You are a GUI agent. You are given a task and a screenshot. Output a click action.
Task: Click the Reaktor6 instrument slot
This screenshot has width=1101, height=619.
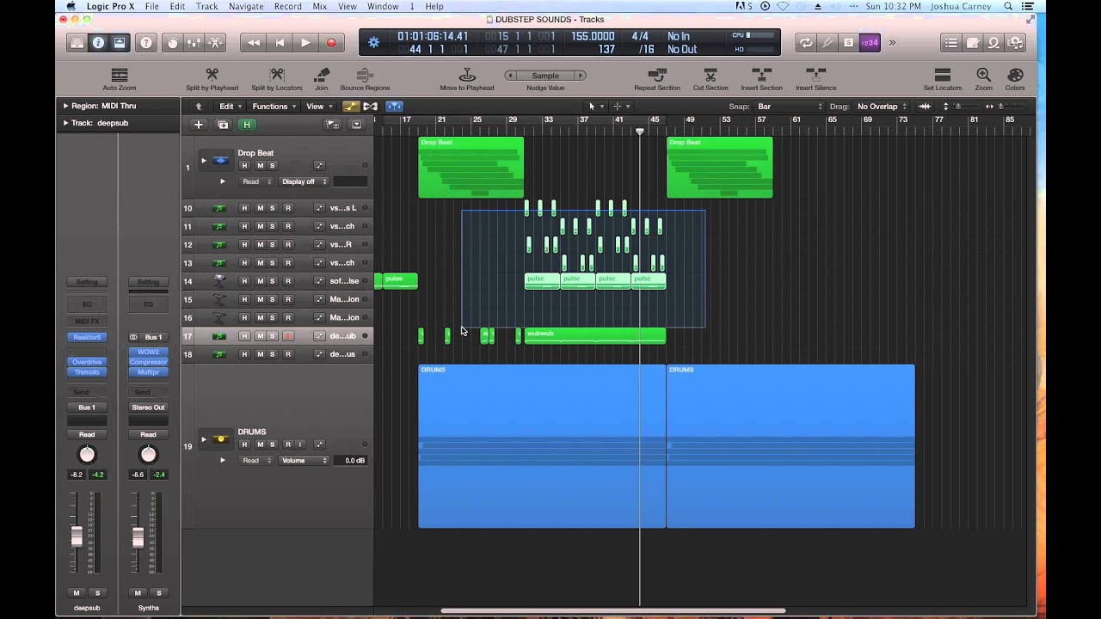pos(87,337)
